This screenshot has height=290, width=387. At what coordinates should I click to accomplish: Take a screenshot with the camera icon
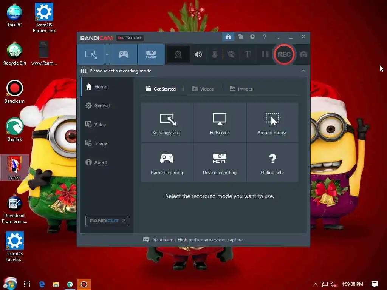pyautogui.click(x=303, y=54)
